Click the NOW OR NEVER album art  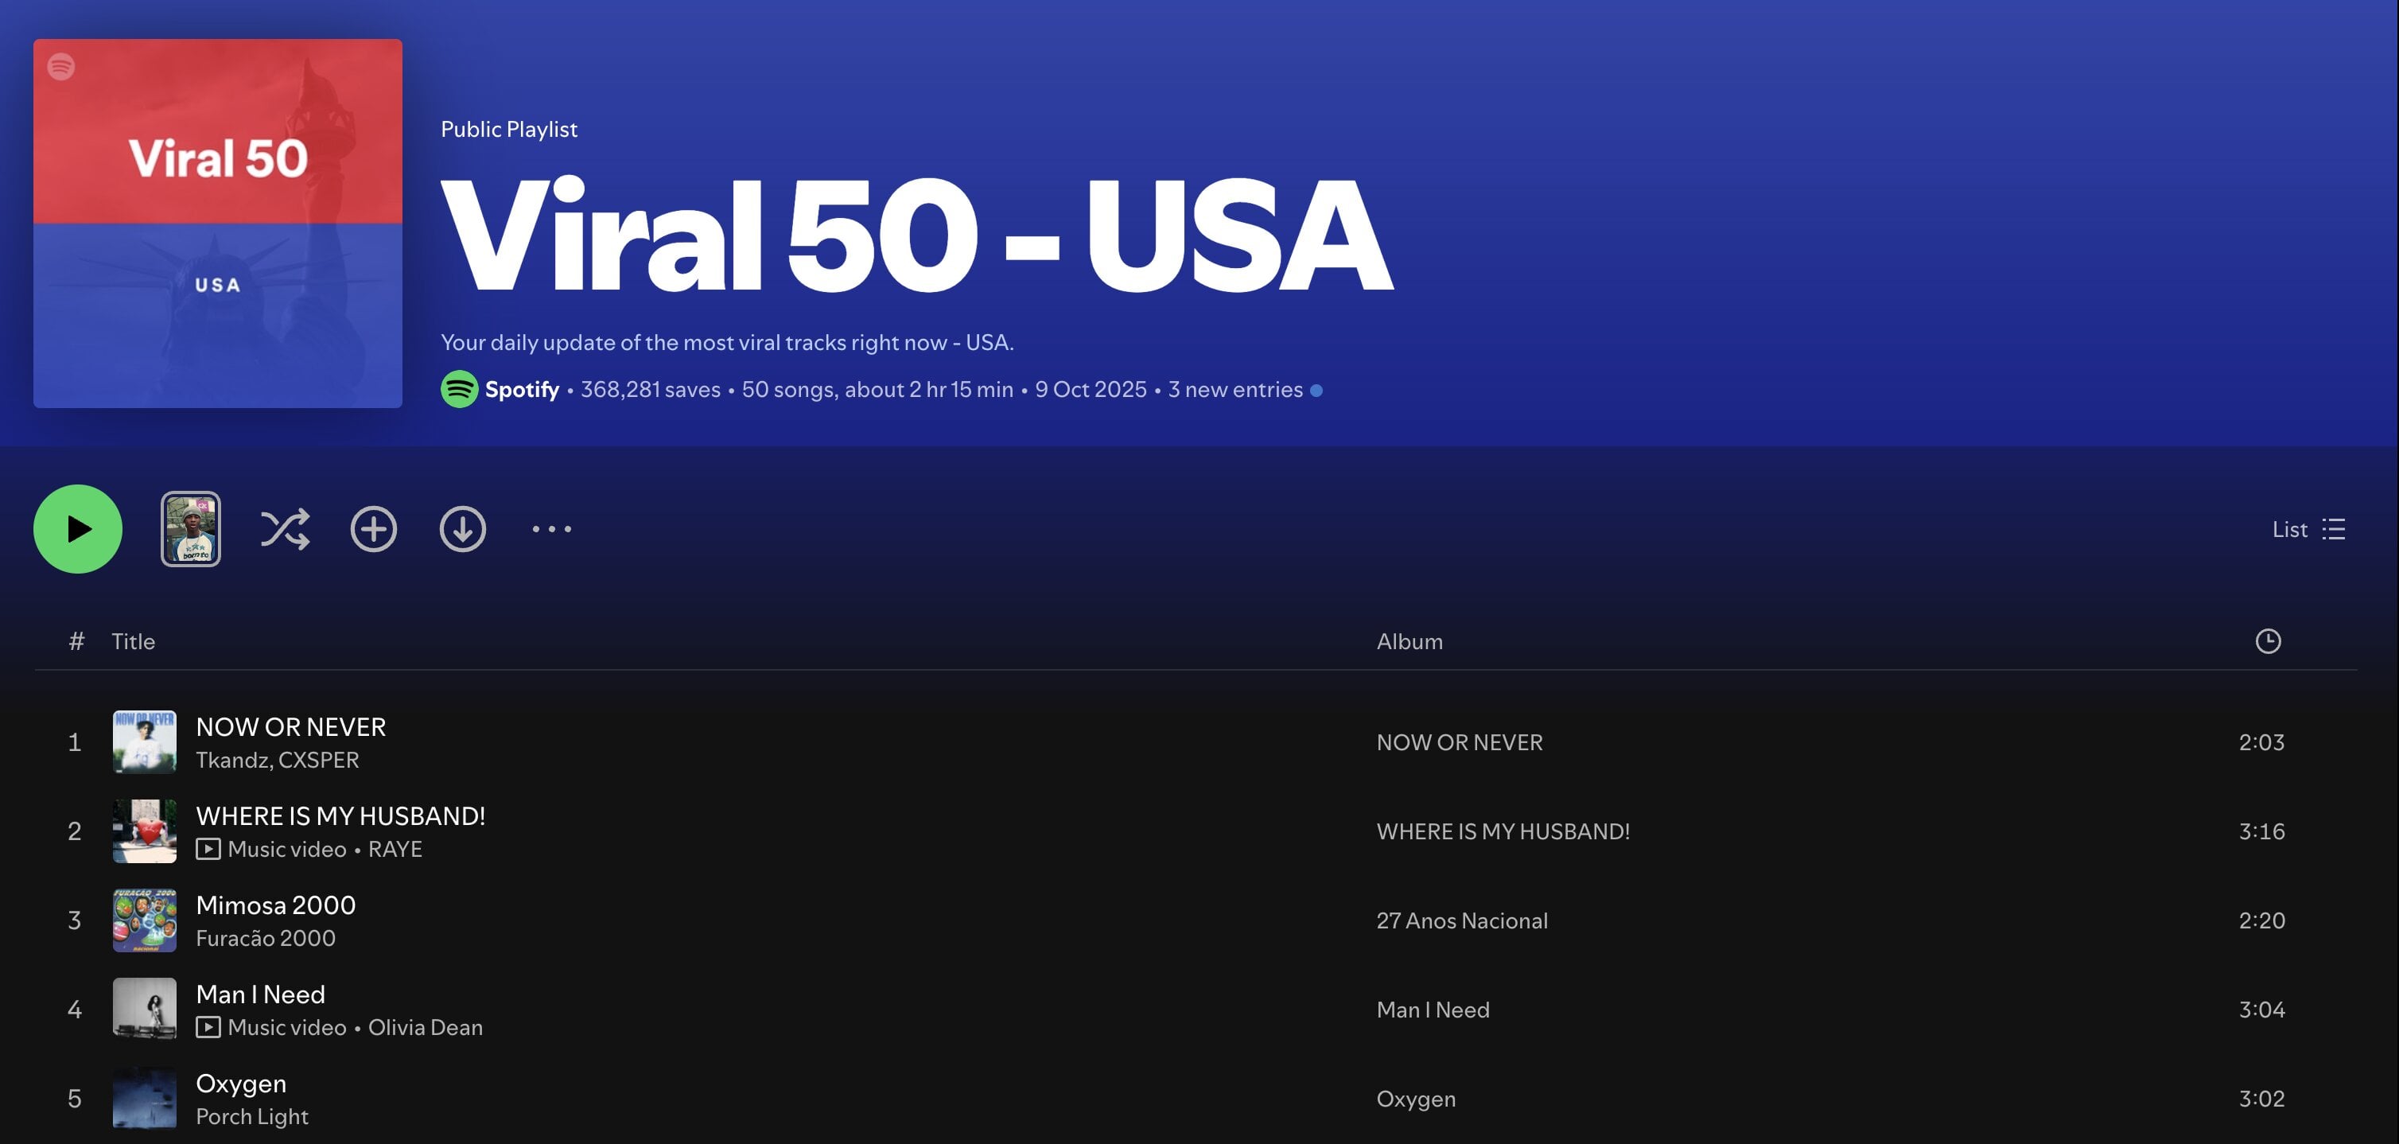pyautogui.click(x=144, y=741)
